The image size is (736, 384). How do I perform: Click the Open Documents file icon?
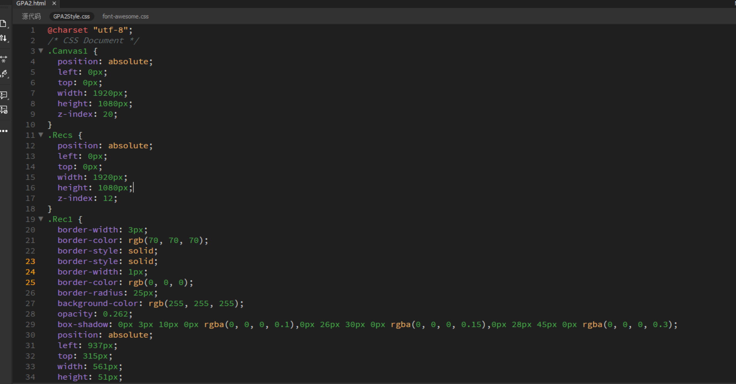tap(4, 24)
